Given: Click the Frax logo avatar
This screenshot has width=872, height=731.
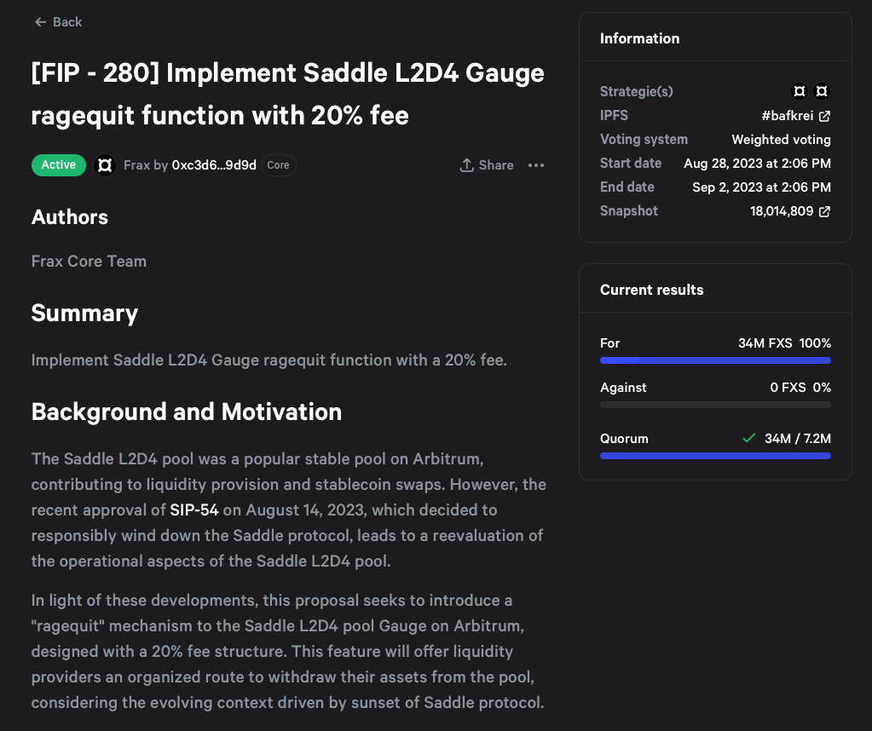Looking at the screenshot, I should tap(105, 165).
